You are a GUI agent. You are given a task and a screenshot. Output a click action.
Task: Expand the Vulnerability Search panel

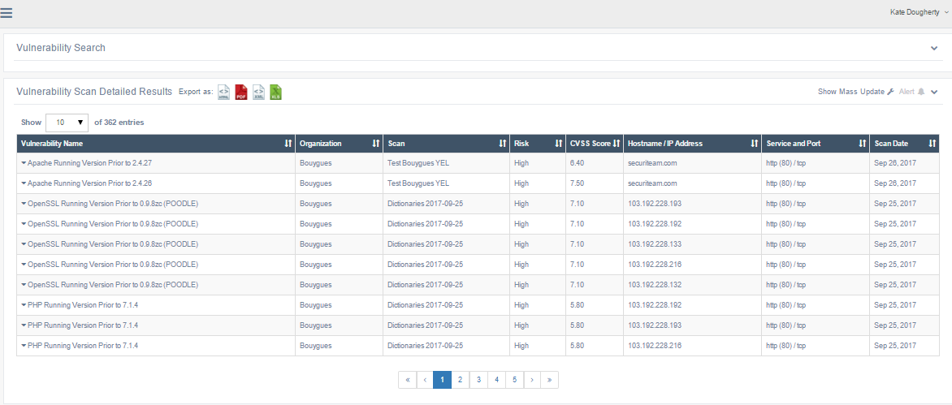[934, 48]
